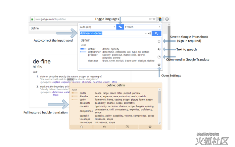This screenshot has height=147, width=235.
Task: Click the translator input field with definee text
Action: pyautogui.click(x=112, y=33)
